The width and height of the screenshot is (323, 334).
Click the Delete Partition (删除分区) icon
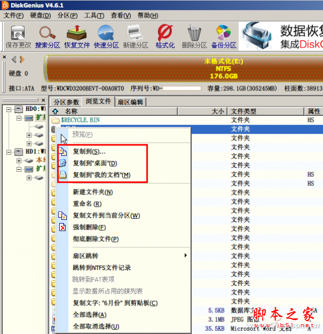(x=194, y=37)
